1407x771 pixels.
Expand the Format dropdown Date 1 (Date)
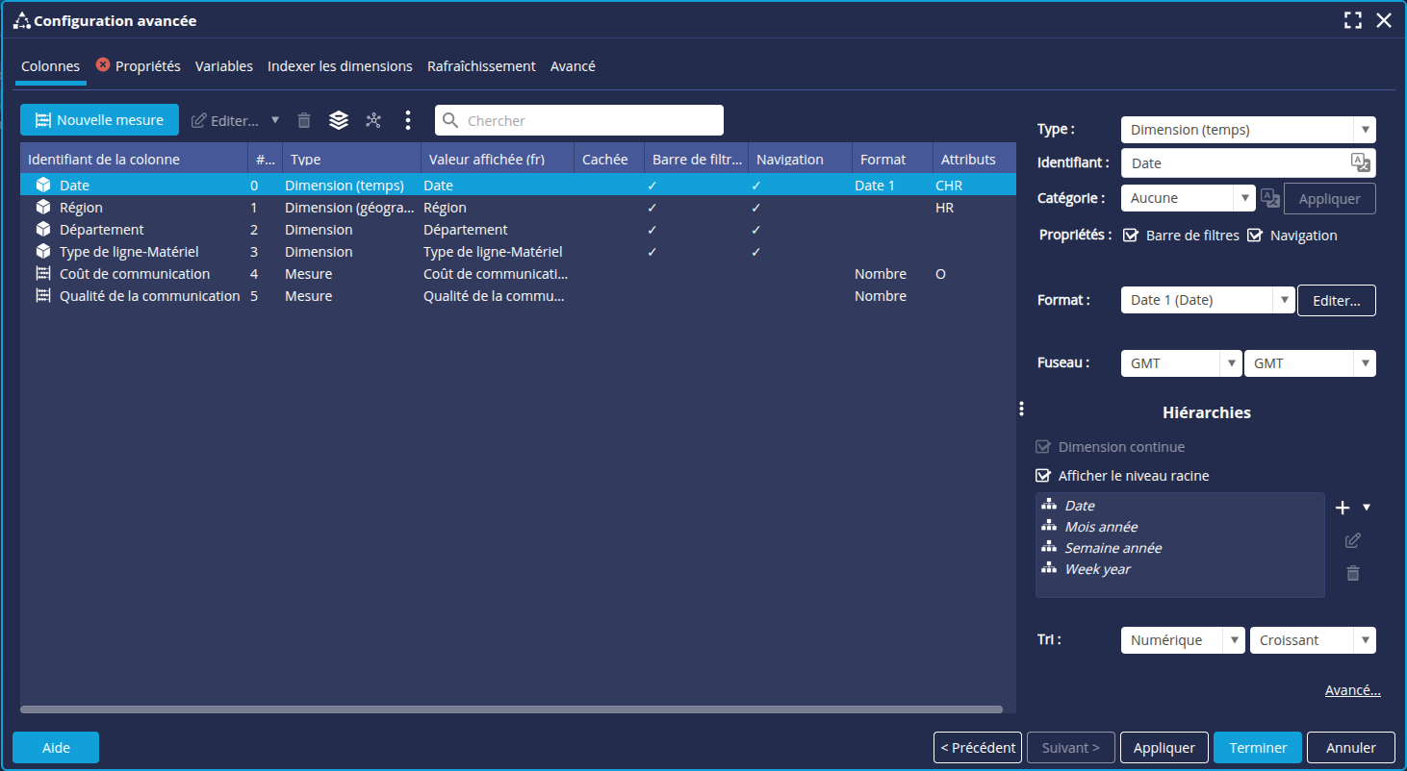[1207, 300]
